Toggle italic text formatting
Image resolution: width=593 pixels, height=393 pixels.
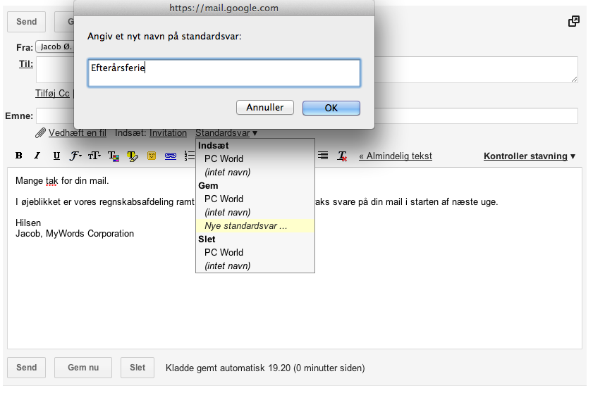(x=37, y=156)
